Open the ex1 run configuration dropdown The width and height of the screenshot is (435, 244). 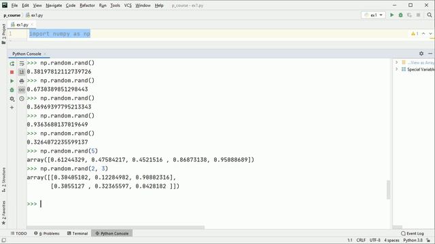pyautogui.click(x=373, y=15)
